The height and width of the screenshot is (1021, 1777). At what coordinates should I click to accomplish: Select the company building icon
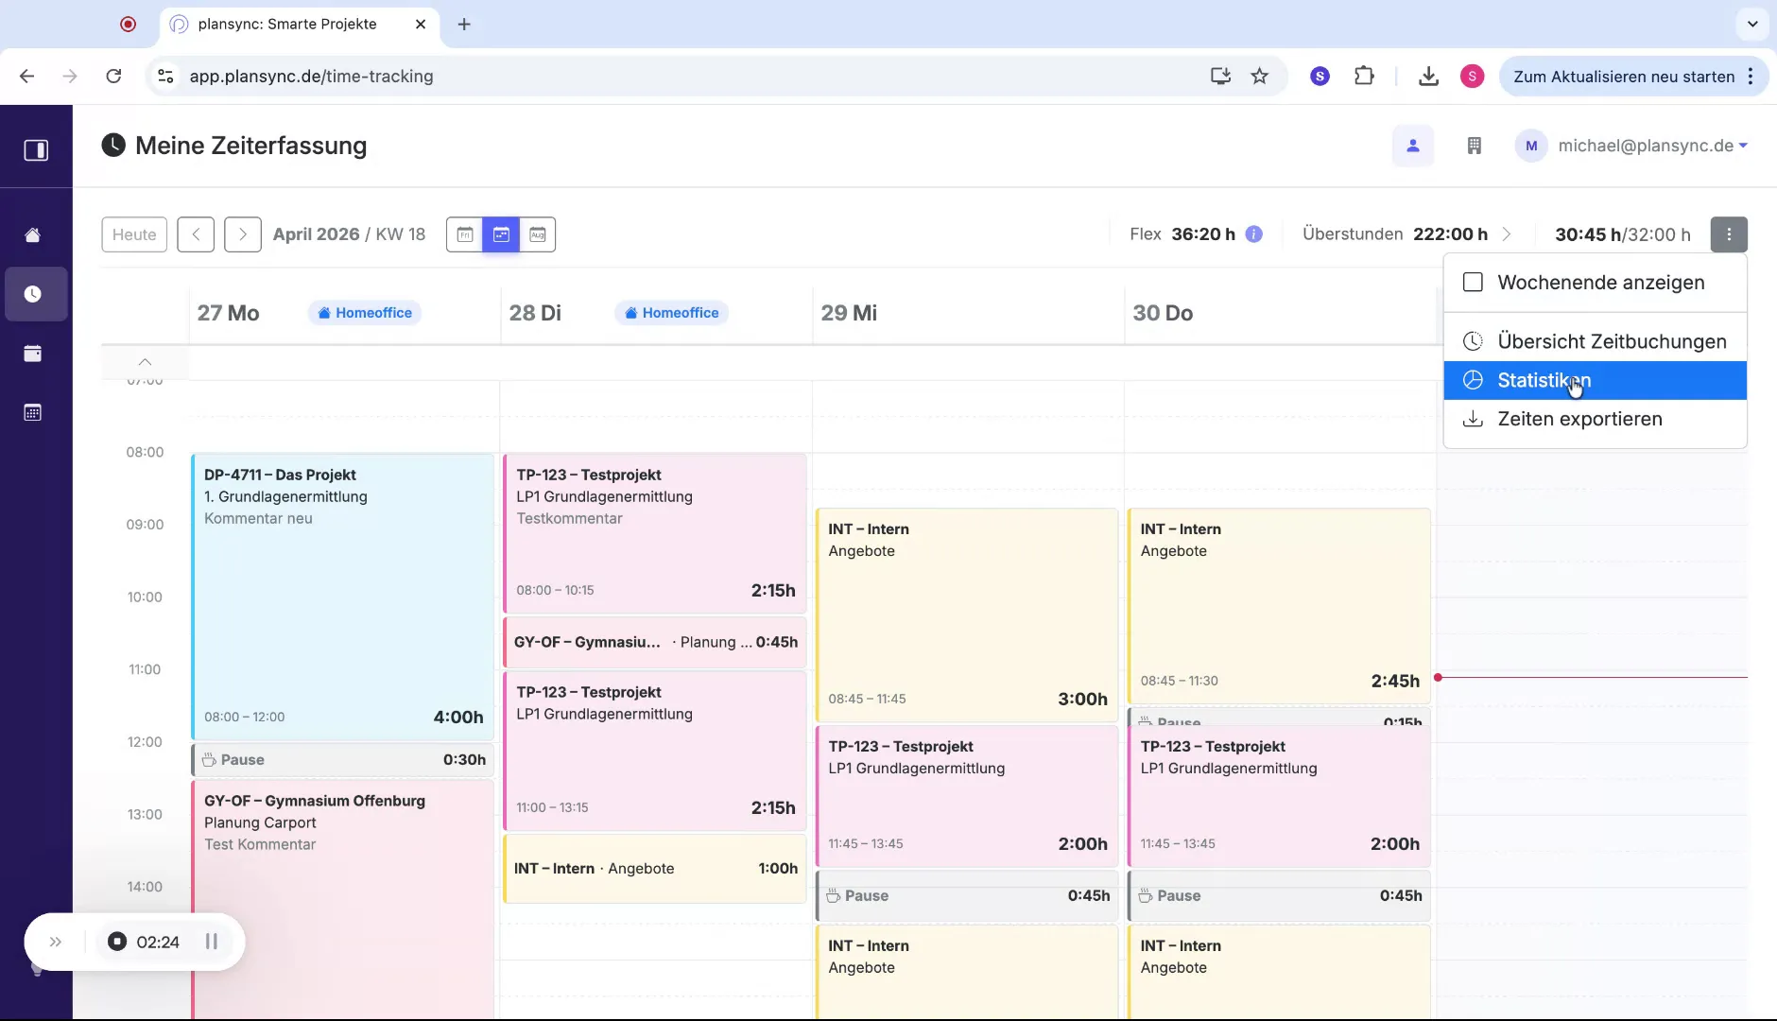tap(1474, 146)
